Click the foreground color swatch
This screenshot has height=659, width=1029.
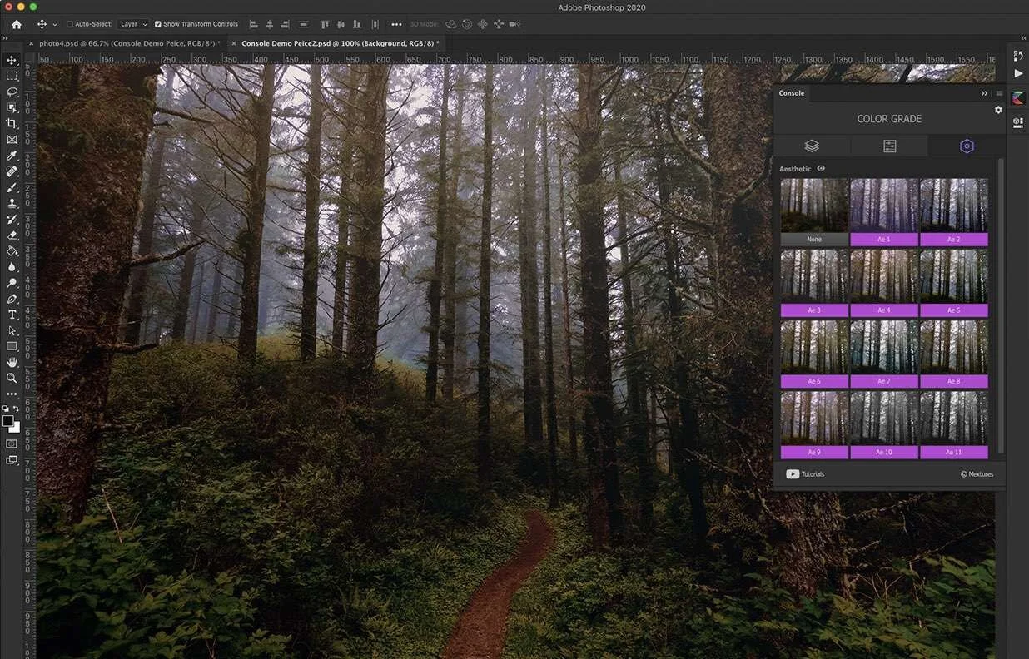(x=8, y=421)
